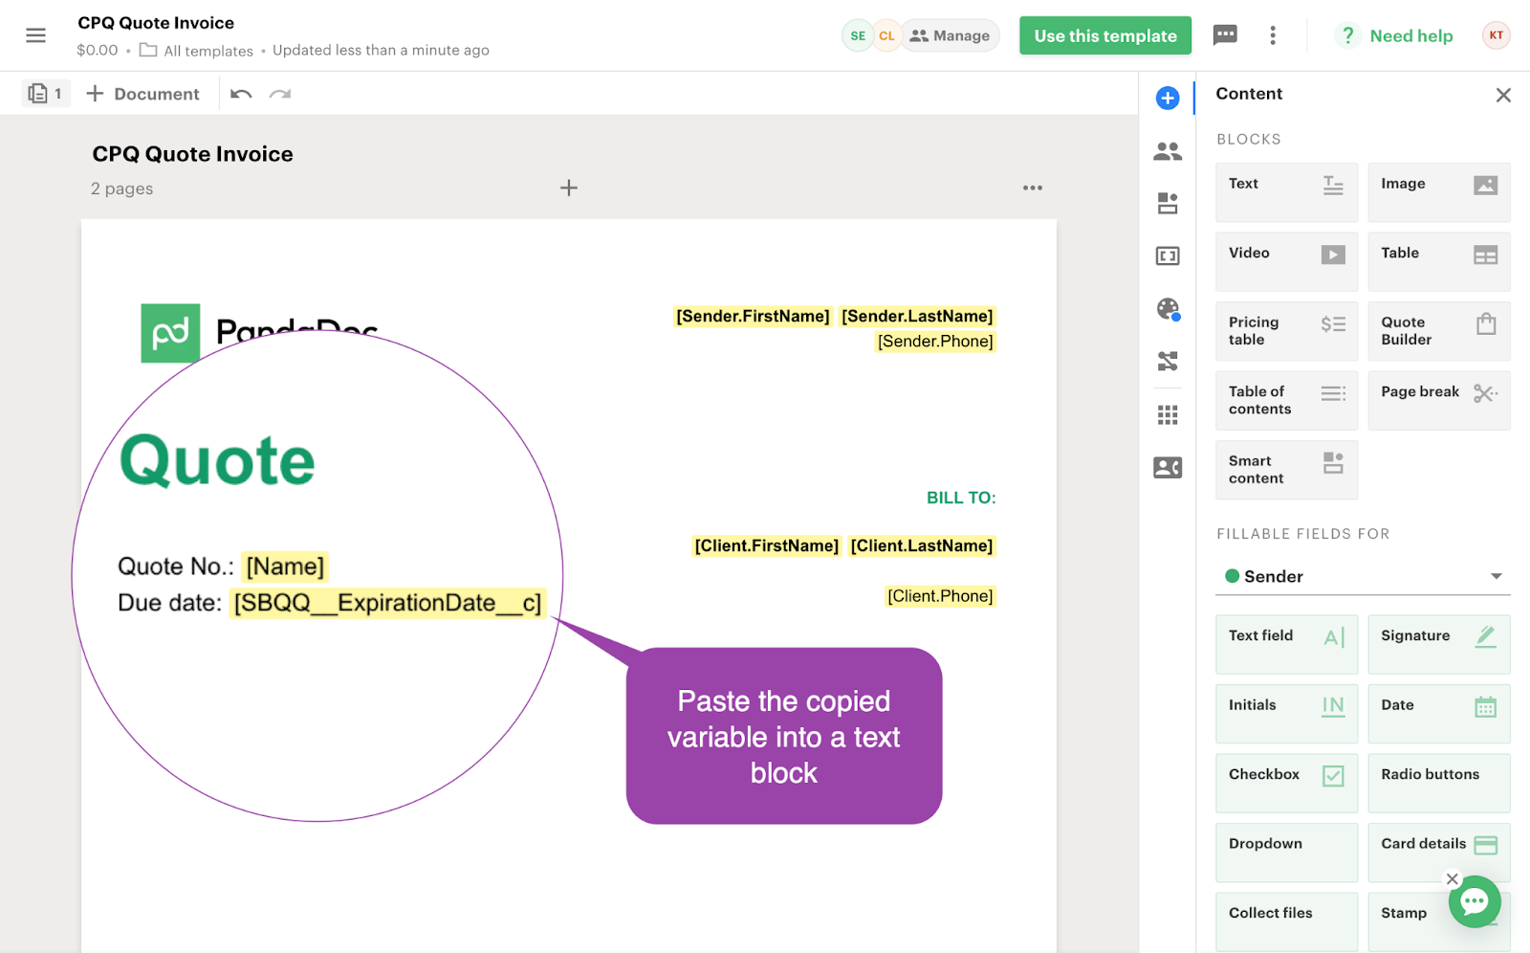Screen dimensions: 1530x953
Task: Close the Content panel
Action: point(1503,95)
